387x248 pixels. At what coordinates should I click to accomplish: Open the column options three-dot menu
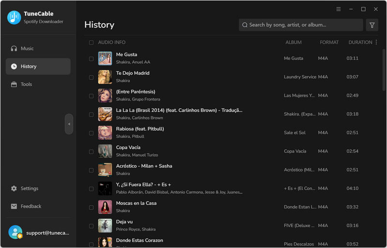(376, 42)
